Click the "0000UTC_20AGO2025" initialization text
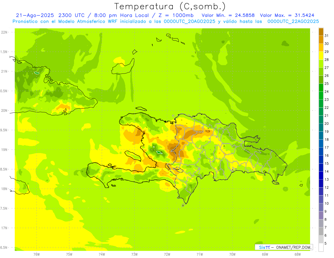Screen dimensions: 334x258 [190, 21]
